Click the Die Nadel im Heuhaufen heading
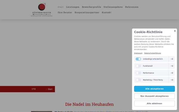The image size is (179, 112). [x=89, y=104]
